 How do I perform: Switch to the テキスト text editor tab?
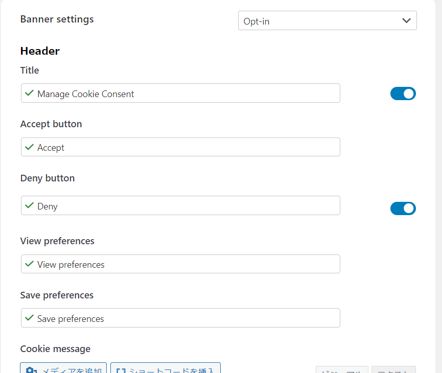click(x=393, y=370)
